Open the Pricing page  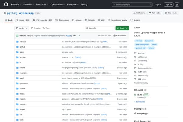84,5
